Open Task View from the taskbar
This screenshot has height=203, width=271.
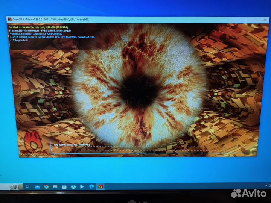pos(28,187)
